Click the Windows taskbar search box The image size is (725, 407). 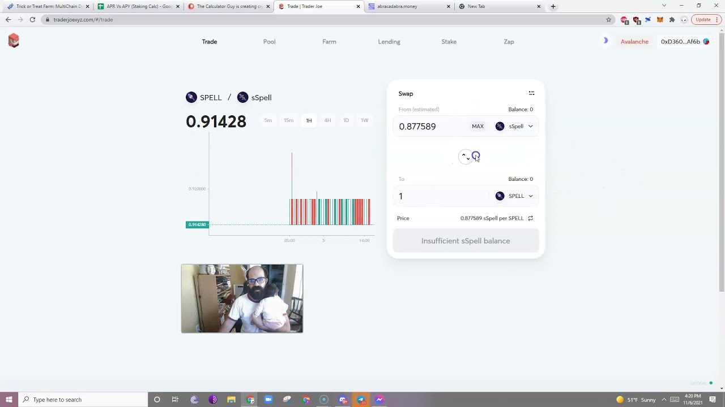click(83, 400)
